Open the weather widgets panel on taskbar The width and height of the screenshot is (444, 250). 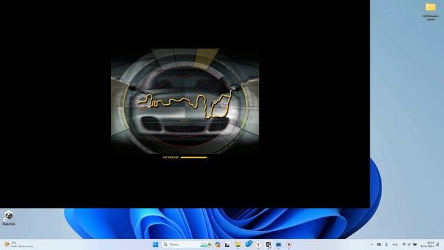(19, 244)
